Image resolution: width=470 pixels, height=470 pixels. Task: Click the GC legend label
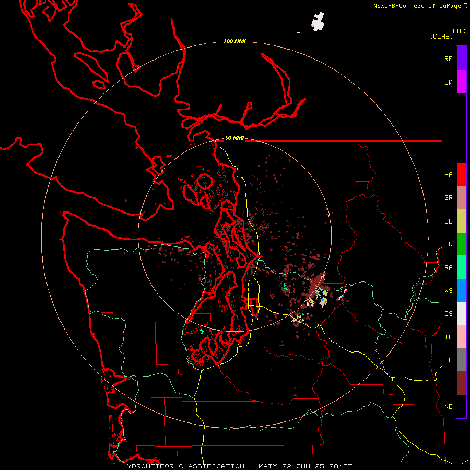pos(448,360)
